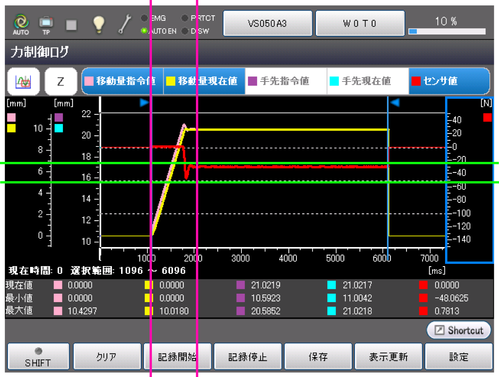Click the Shortcut button
Image resolution: width=499 pixels, height=377 pixels.
(458, 330)
